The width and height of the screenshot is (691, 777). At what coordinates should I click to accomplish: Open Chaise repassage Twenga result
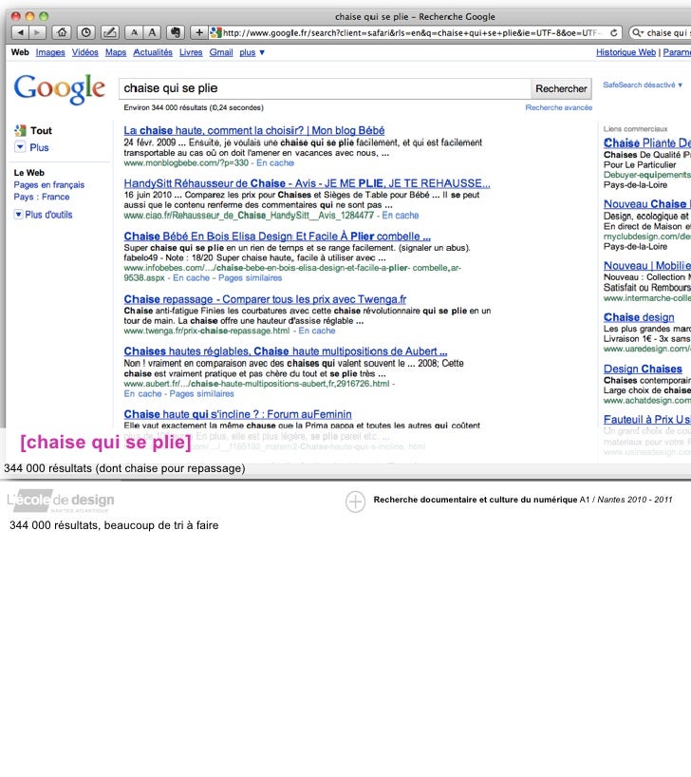265,299
